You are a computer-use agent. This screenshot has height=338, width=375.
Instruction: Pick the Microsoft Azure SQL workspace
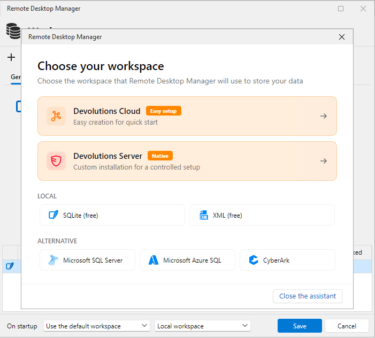click(187, 260)
